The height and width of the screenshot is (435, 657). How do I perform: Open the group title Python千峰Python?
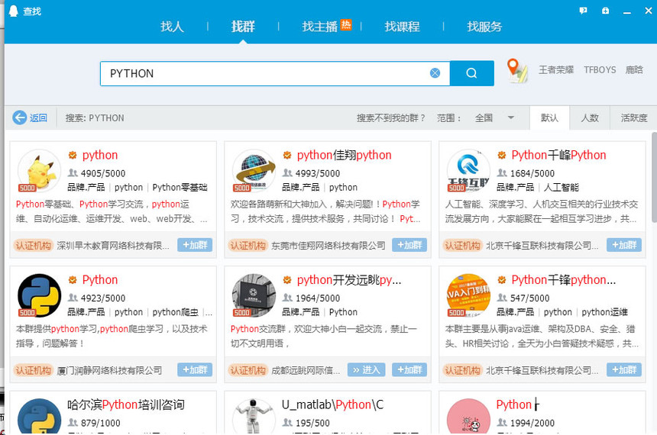[558, 156]
